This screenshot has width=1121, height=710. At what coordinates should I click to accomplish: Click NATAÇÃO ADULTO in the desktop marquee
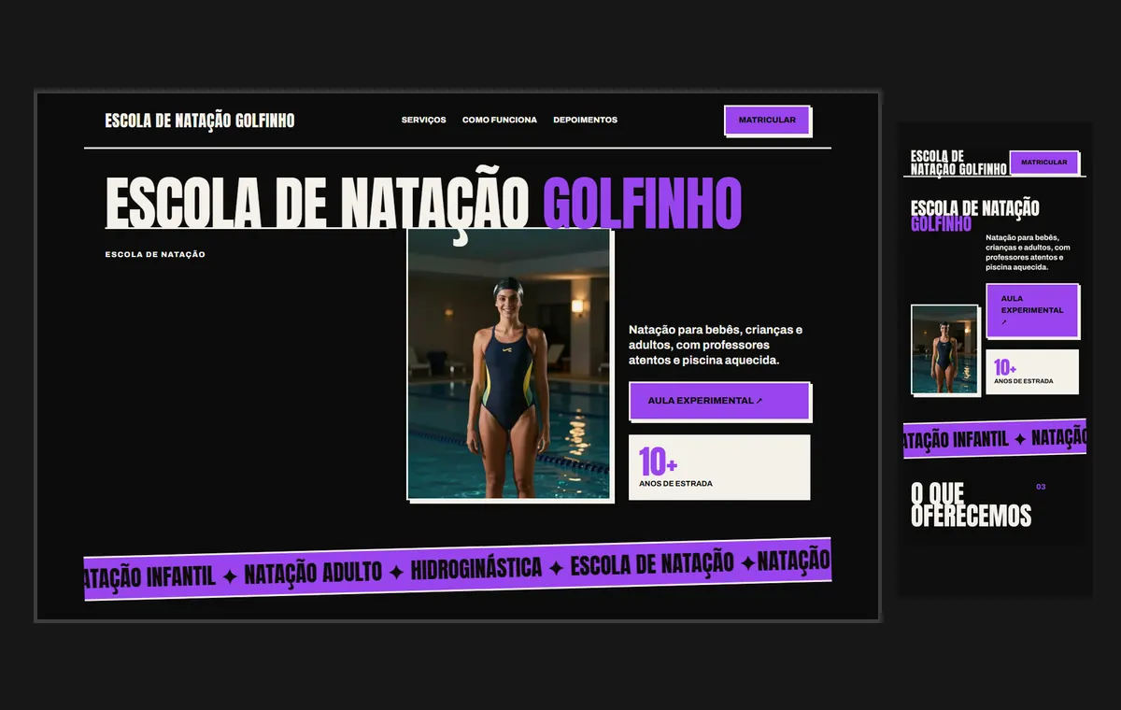313,573
